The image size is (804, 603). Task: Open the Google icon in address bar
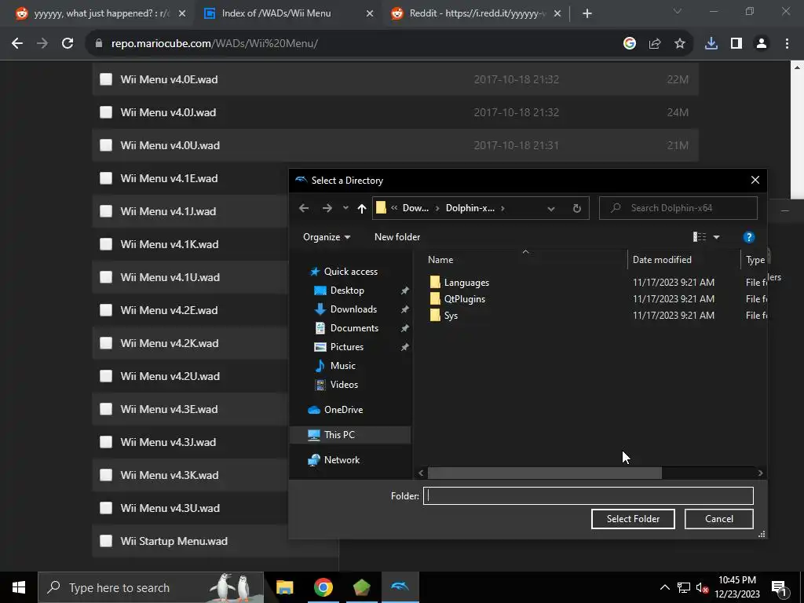coord(630,44)
